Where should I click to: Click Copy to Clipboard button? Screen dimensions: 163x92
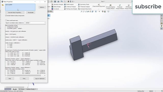coord(40,78)
